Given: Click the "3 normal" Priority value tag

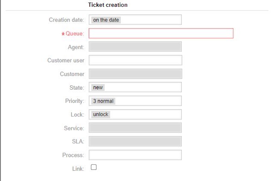Looking at the screenshot, I should pos(103,101).
